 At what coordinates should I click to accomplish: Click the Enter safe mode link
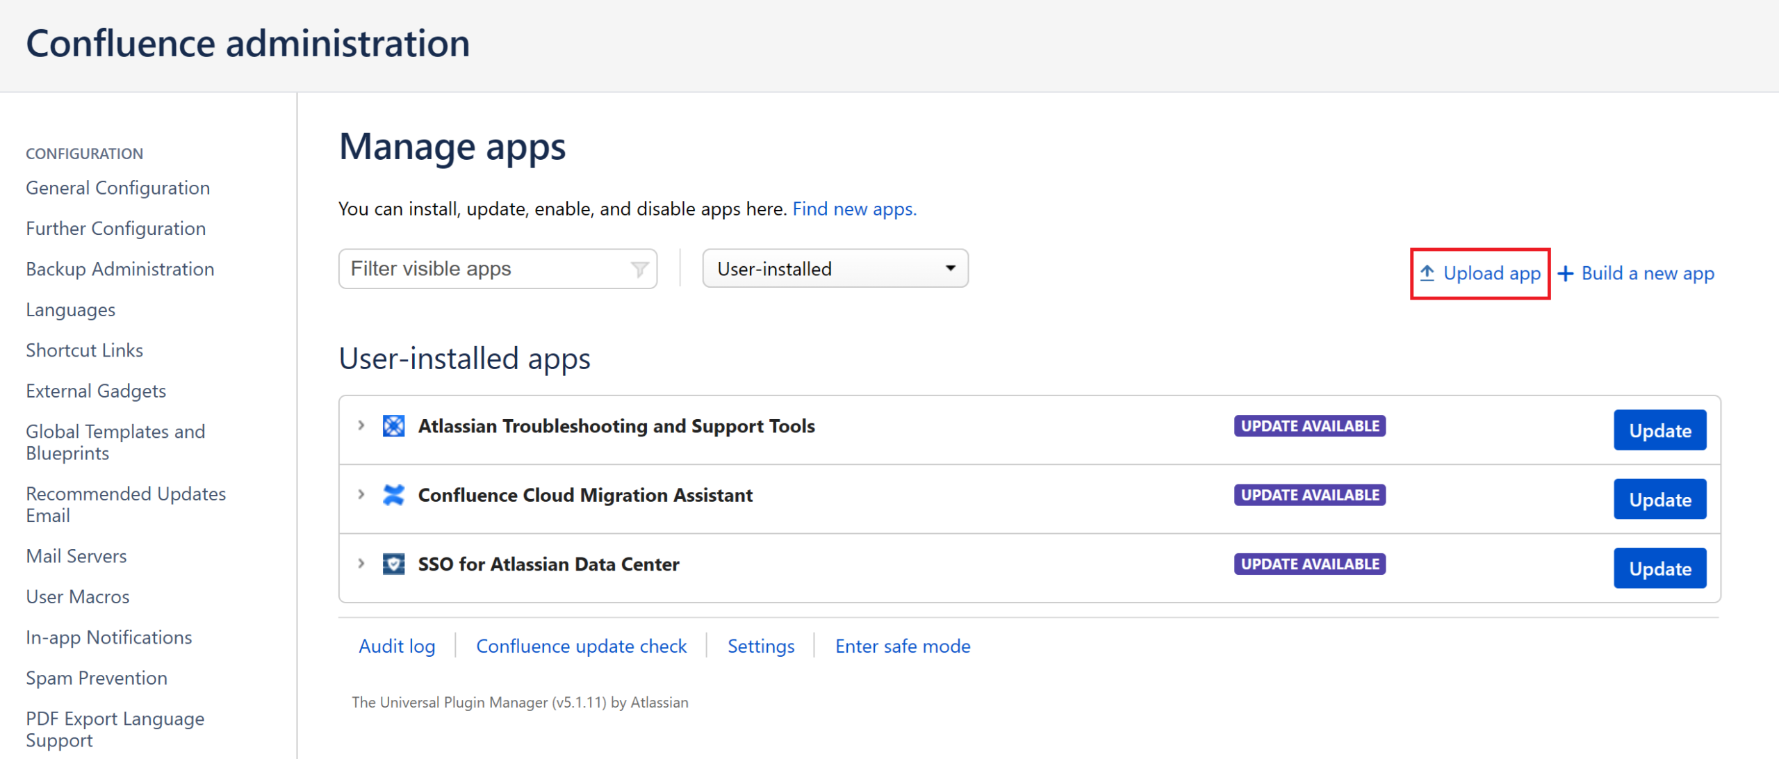click(x=902, y=646)
